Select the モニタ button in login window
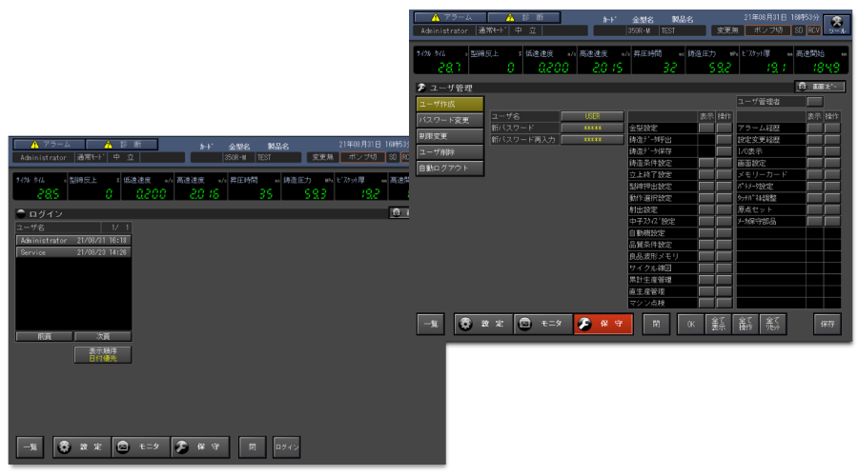 click(138, 446)
